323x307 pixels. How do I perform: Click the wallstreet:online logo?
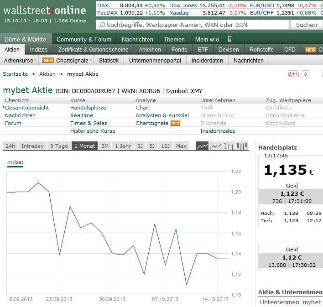tap(45, 10)
